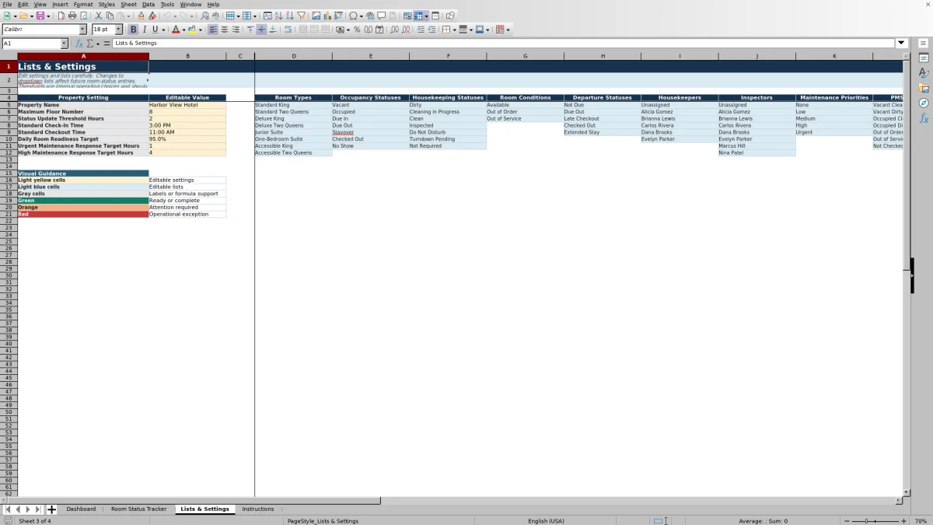Viewport: 933px width, 525px height.
Task: Open the File menu
Action: coord(7,4)
